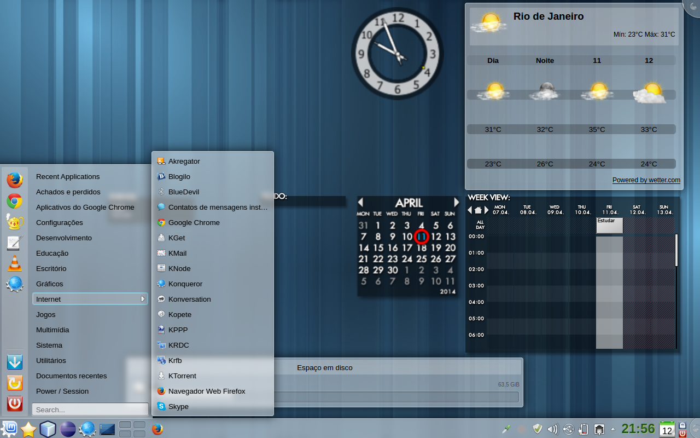Image resolution: width=700 pixels, height=438 pixels.
Task: Open the volume speaker tray icon
Action: click(553, 429)
